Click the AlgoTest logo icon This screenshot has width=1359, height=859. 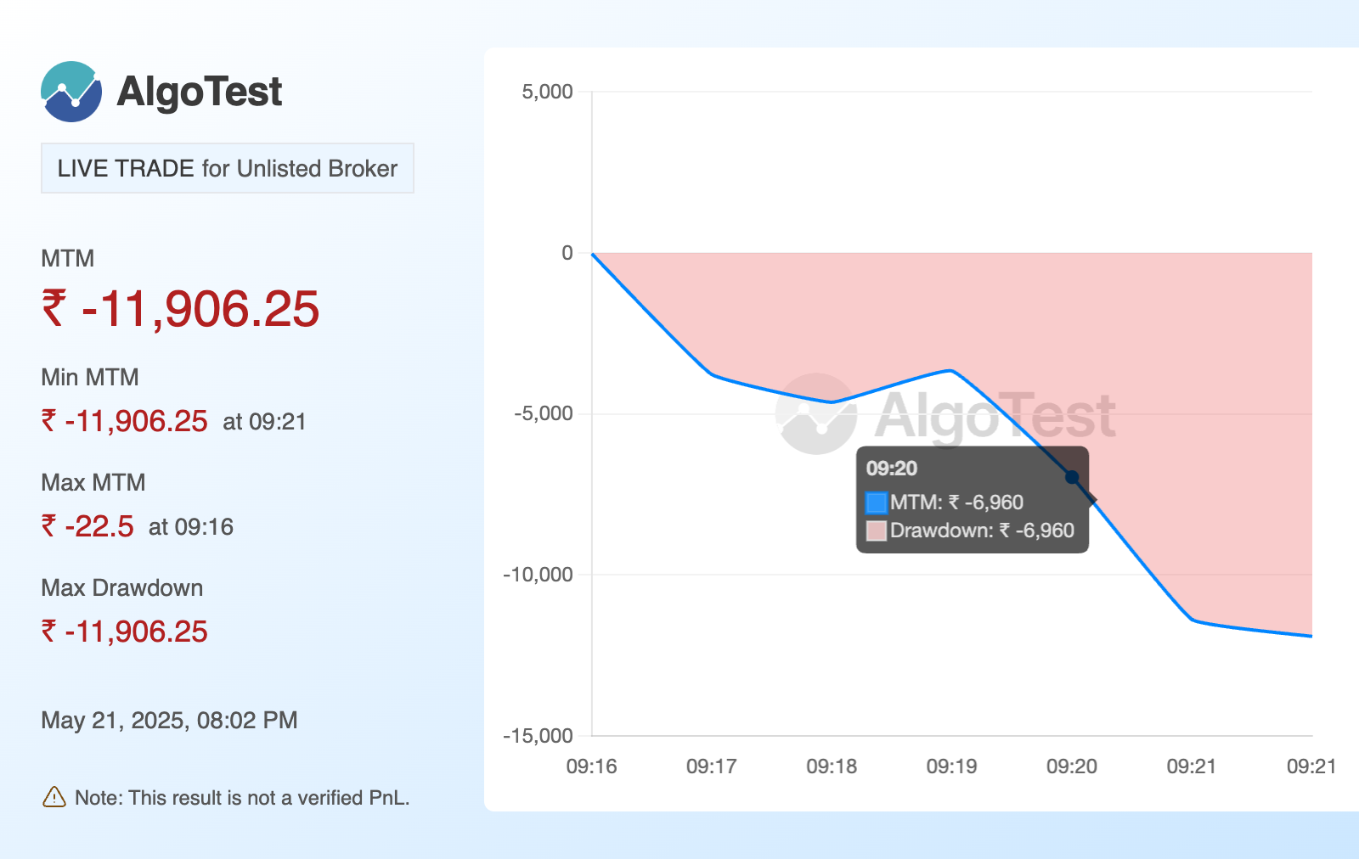71,92
